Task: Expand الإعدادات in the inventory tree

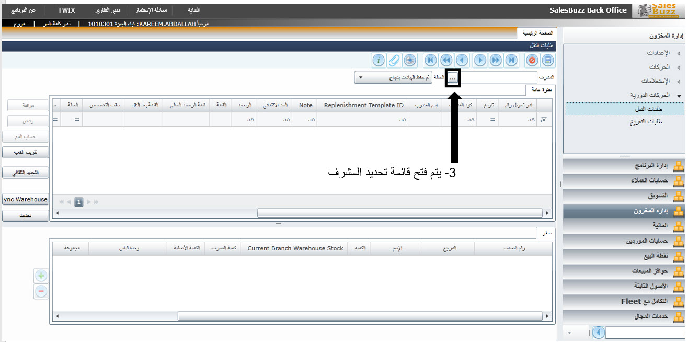Action: [x=679, y=53]
